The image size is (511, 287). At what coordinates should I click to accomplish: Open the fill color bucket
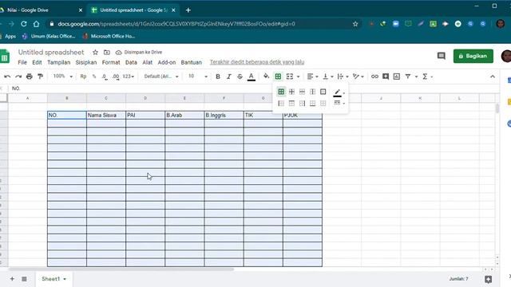click(266, 77)
